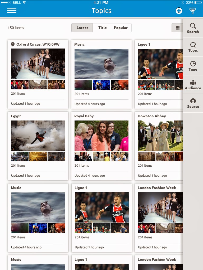The width and height of the screenshot is (203, 270).
Task: Select Topic filter in side panel
Action: point(193,47)
